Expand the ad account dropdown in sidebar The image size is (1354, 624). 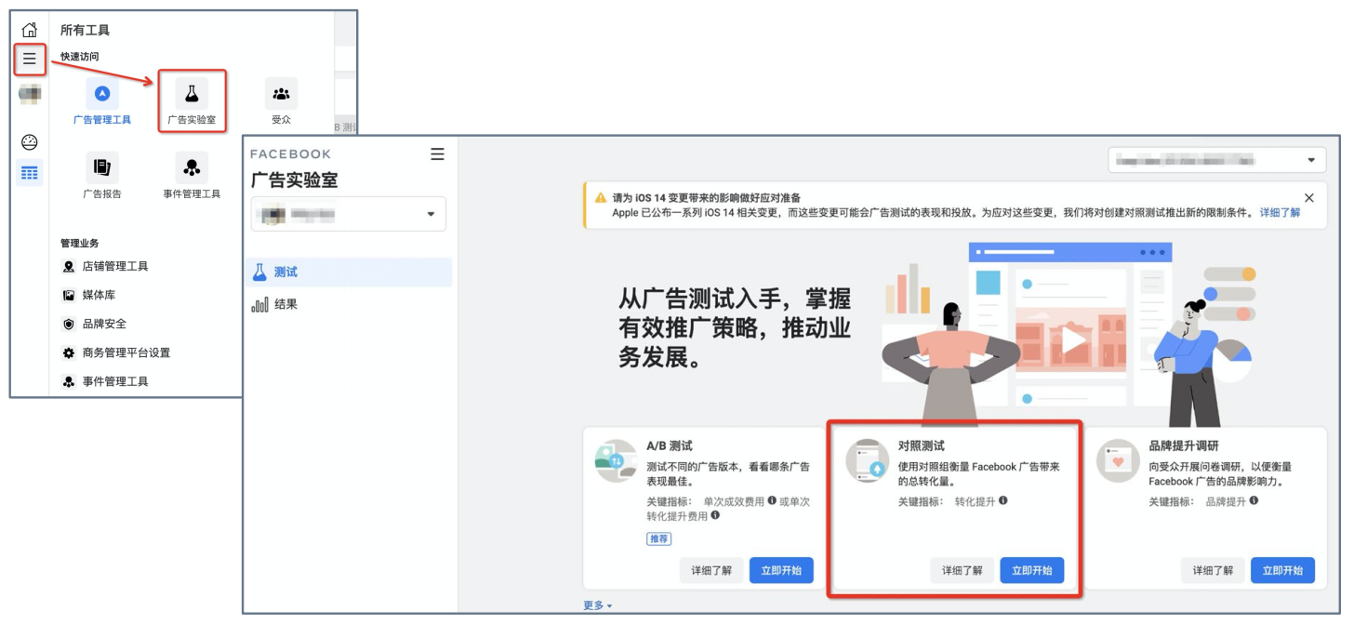click(x=349, y=214)
